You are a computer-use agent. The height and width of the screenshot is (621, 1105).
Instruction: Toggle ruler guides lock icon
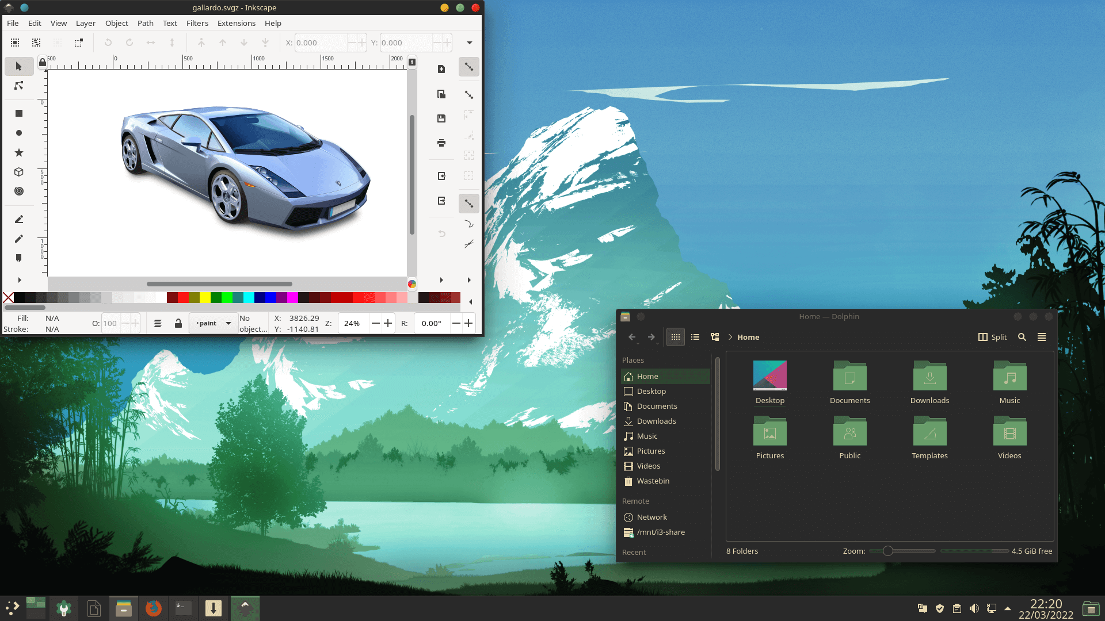pyautogui.click(x=42, y=62)
